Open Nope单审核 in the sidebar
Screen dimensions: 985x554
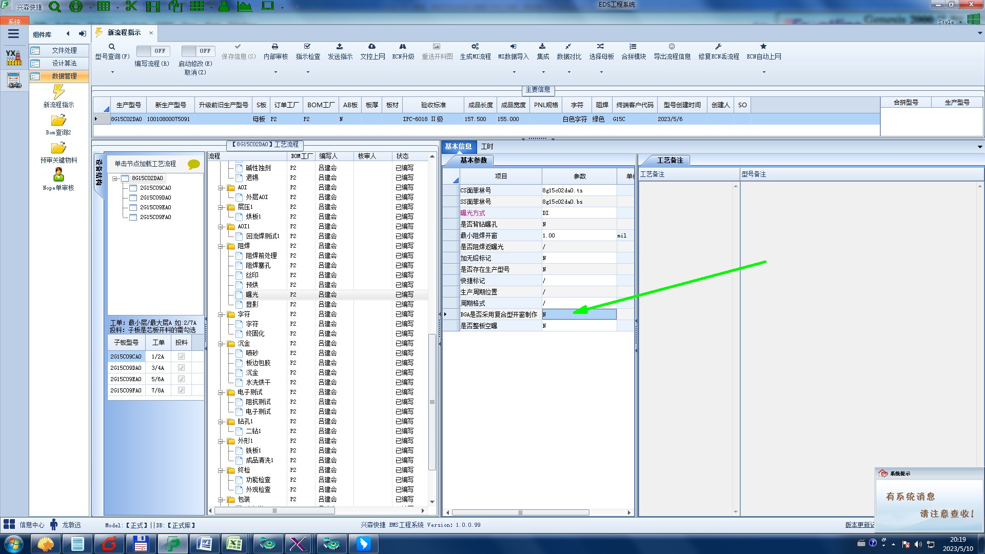(58, 175)
